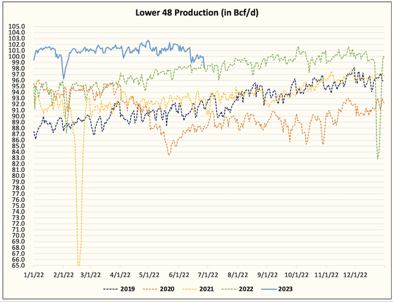Click the 10/1/22 x-axis date label

click(x=297, y=275)
